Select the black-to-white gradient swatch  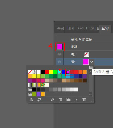30,85
